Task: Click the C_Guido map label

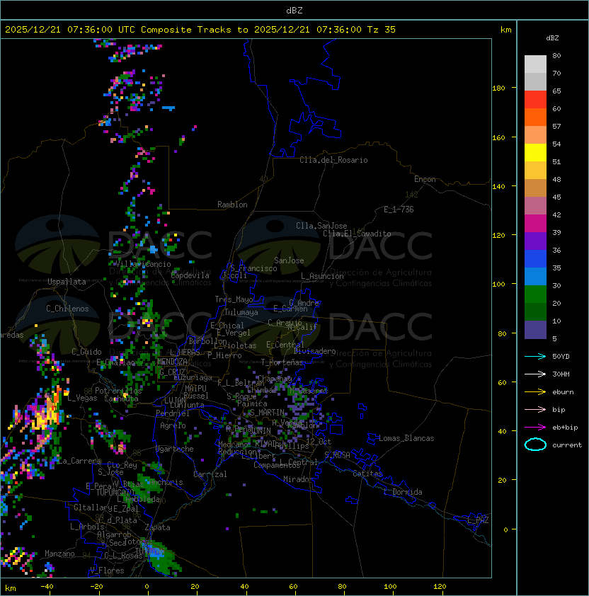Action: point(86,352)
